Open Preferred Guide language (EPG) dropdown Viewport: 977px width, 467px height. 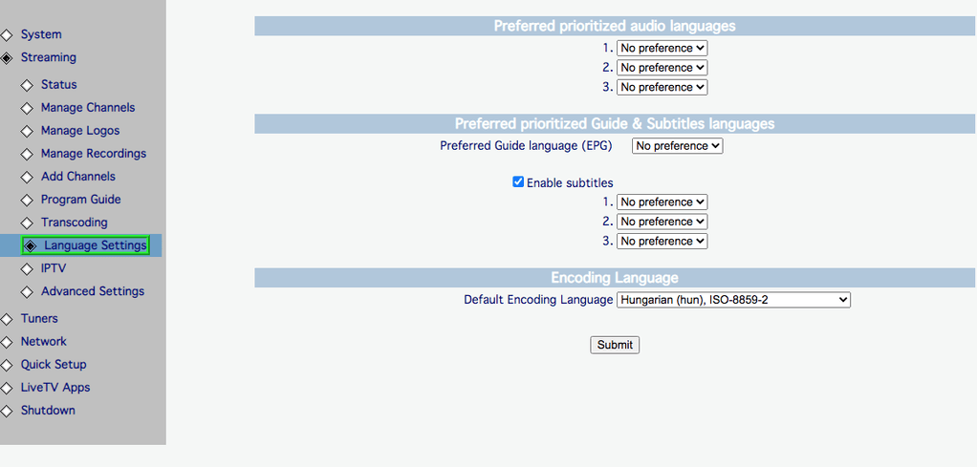click(678, 146)
